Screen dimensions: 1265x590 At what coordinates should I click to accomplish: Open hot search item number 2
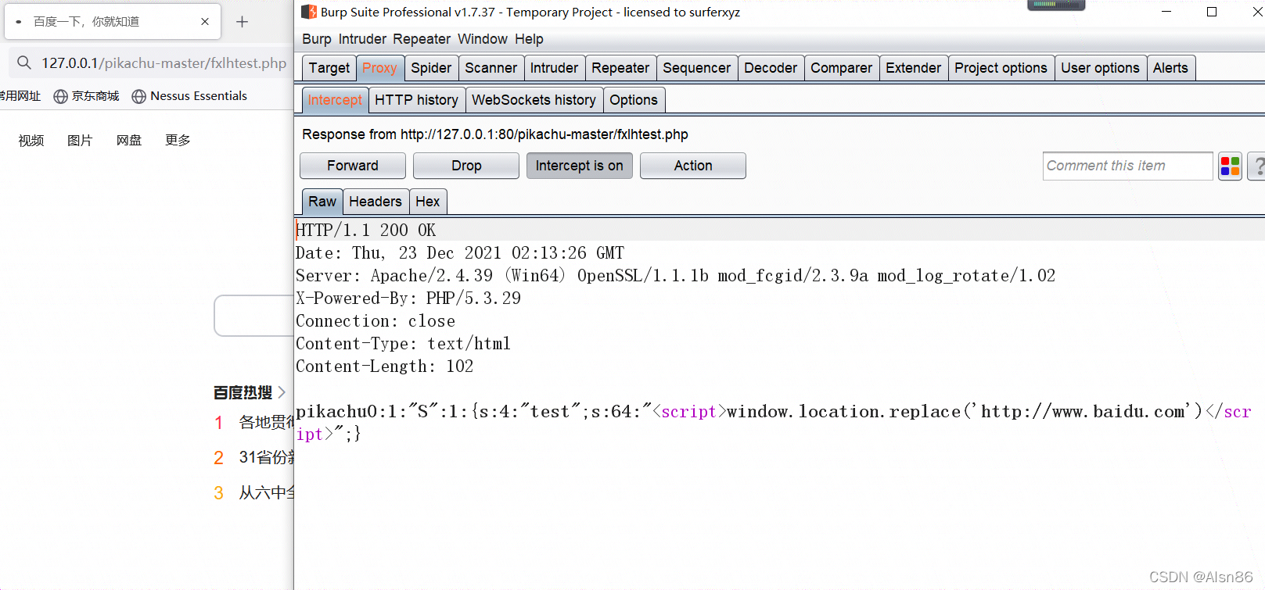coord(254,457)
